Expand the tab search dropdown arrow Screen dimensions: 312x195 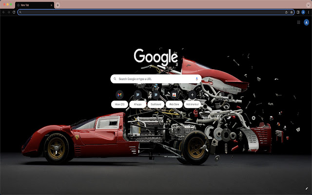point(308,5)
